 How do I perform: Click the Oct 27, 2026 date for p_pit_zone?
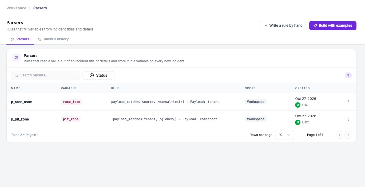(x=306, y=116)
